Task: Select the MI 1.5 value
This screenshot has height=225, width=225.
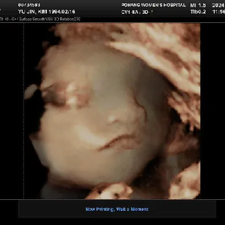Action: pyautogui.click(x=198, y=5)
